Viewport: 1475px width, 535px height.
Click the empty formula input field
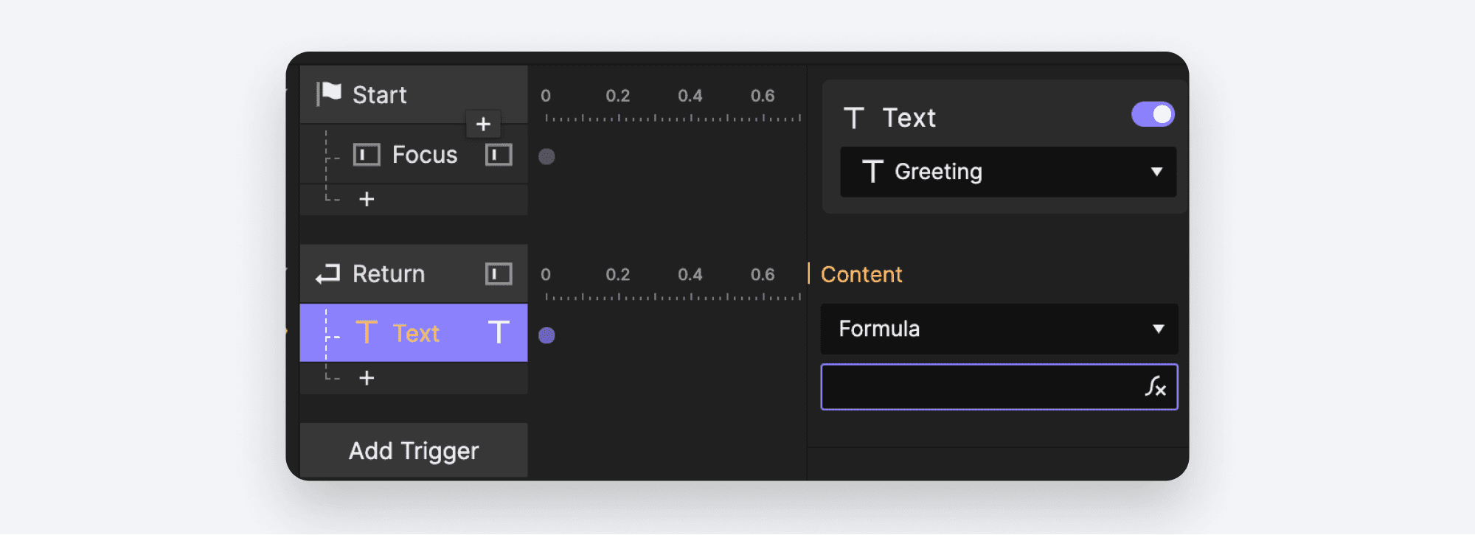pos(974,388)
